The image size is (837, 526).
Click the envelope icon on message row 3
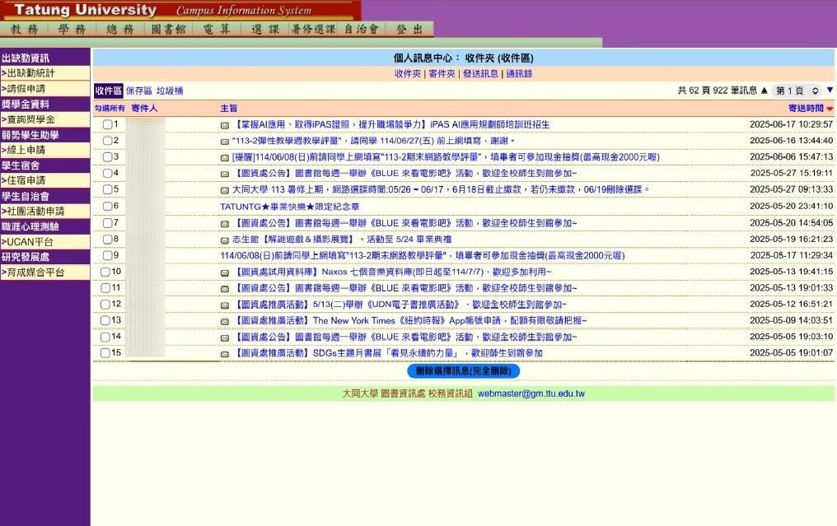point(225,158)
